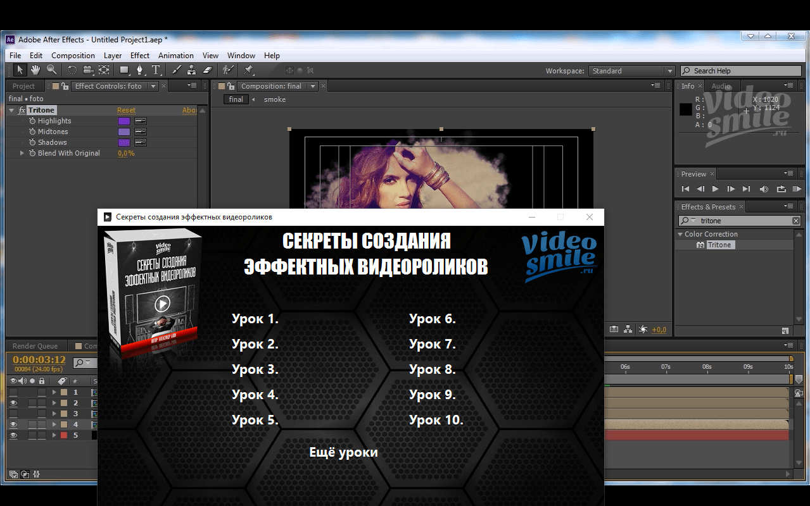
Task: Switch to the Project tab
Action: [x=24, y=86]
